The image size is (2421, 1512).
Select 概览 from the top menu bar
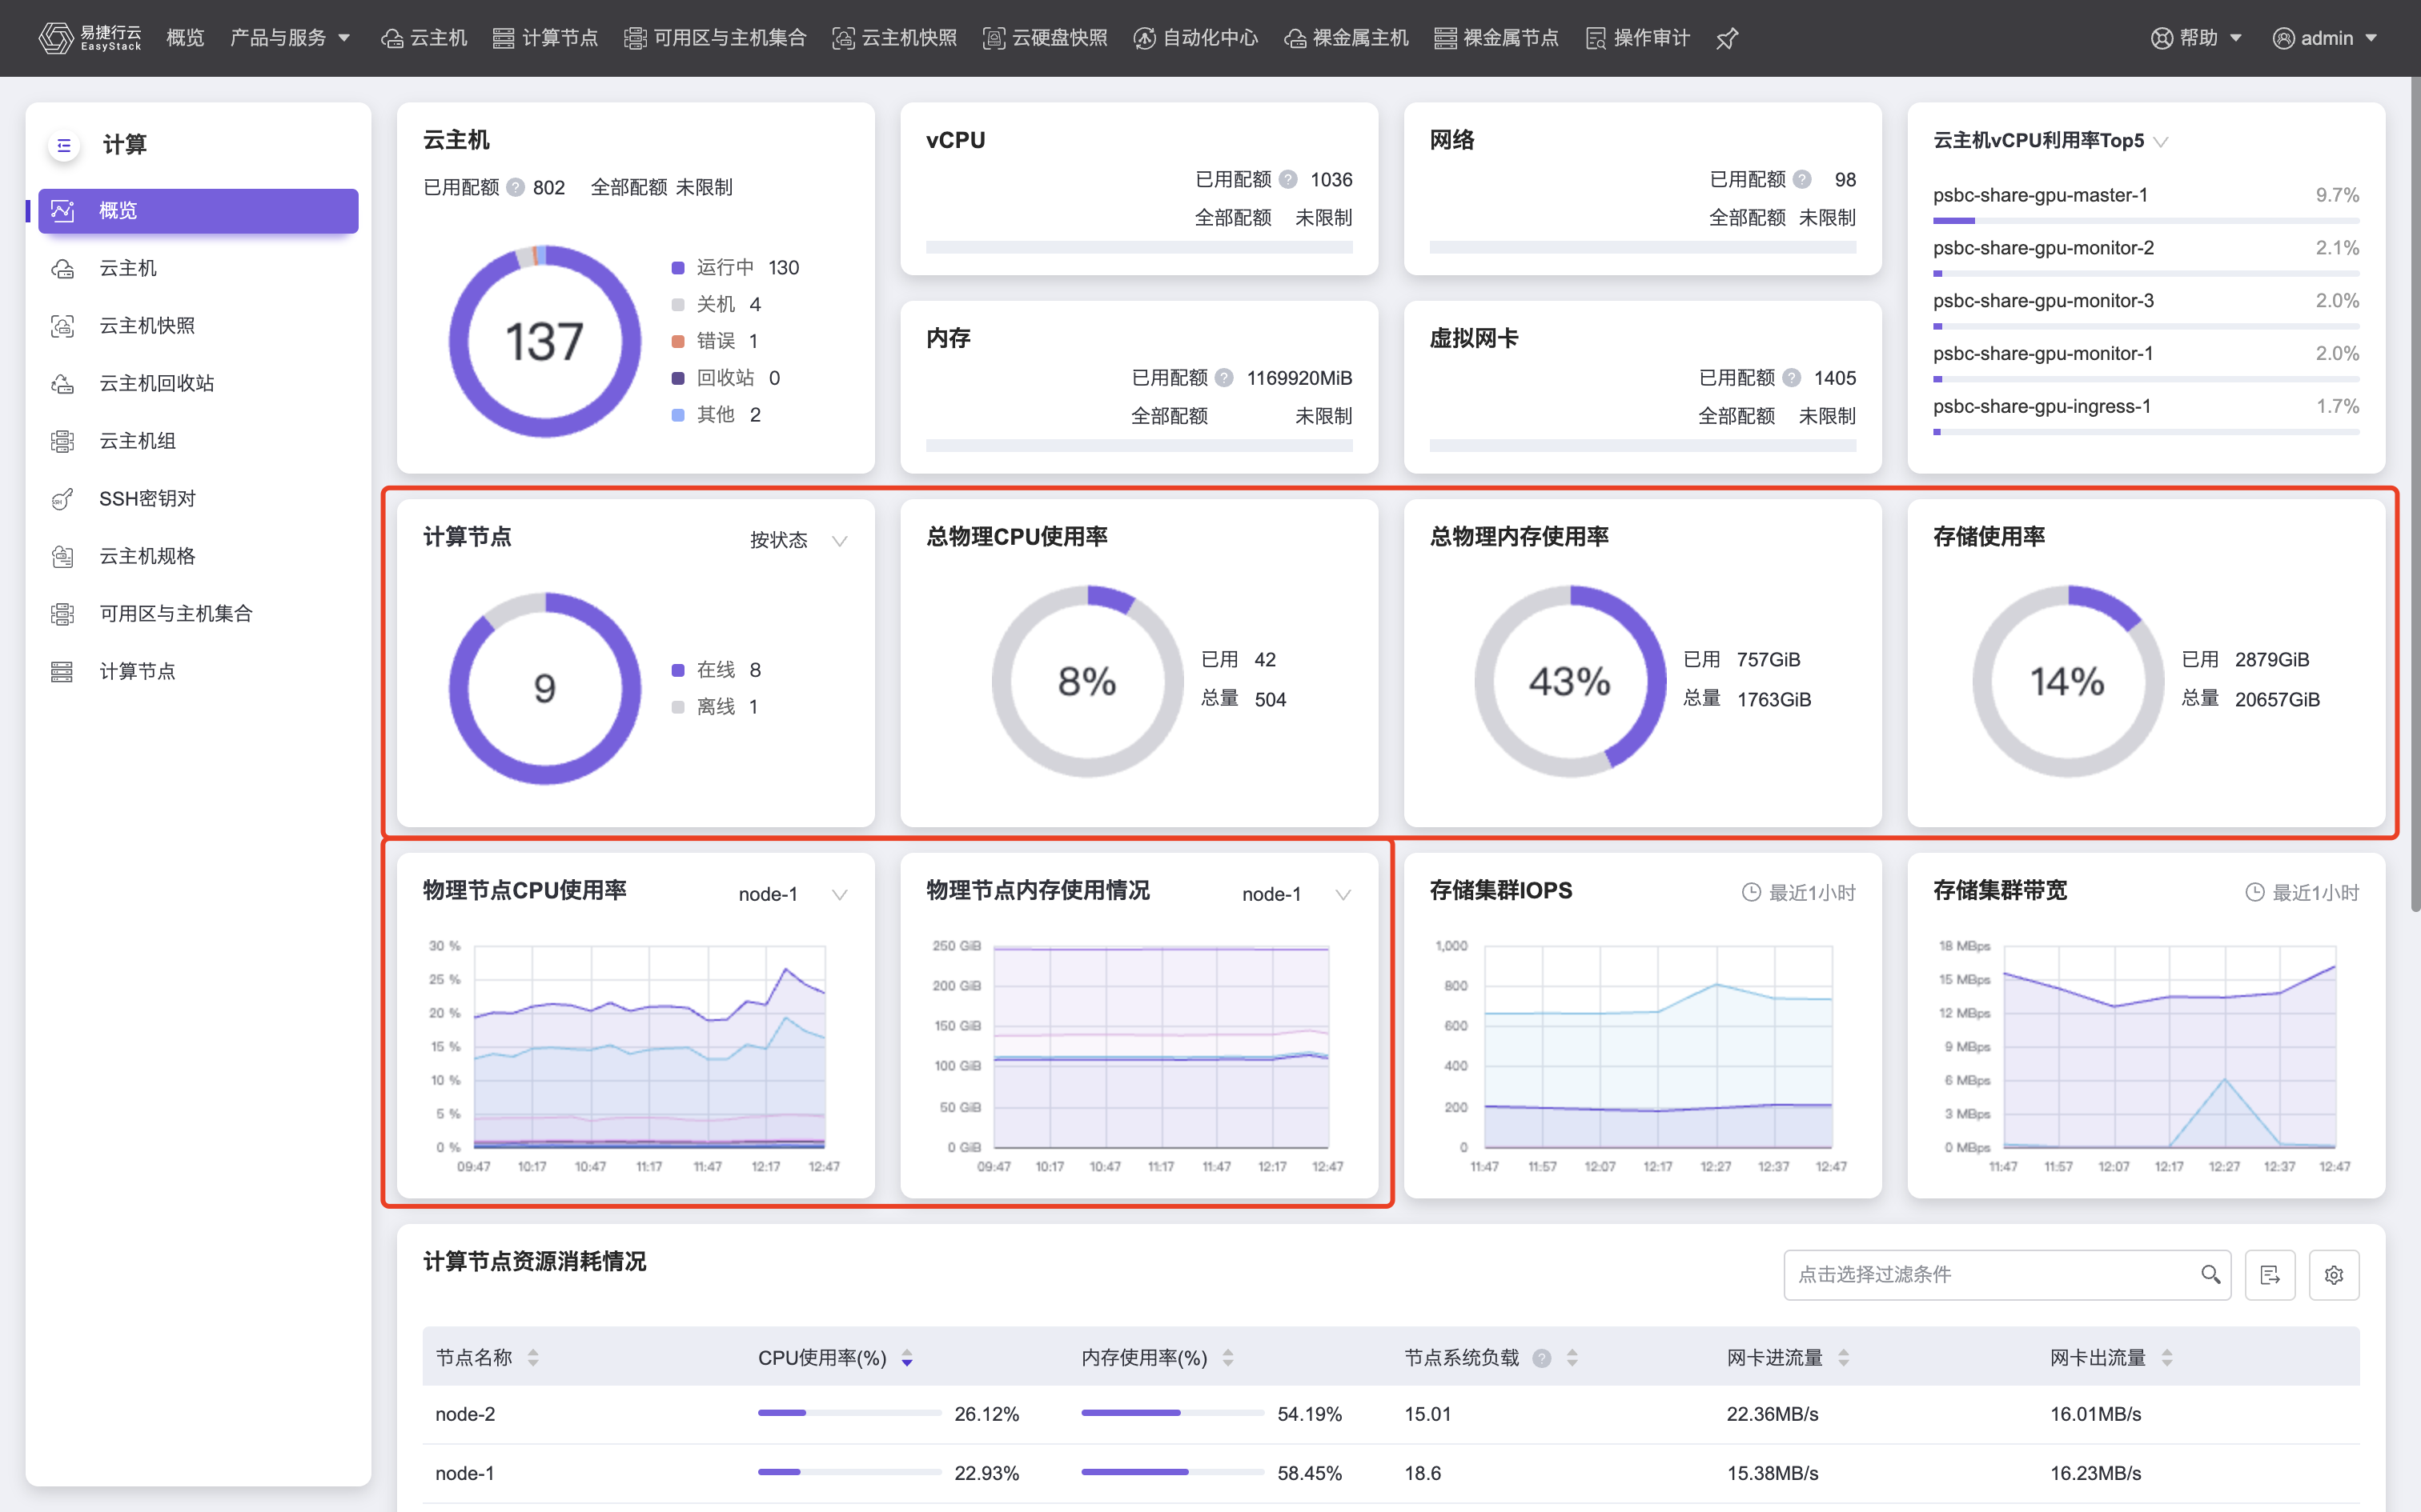[184, 38]
